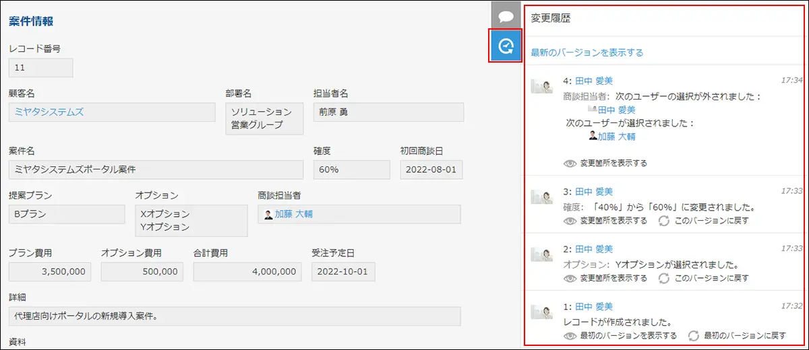Click the 受注予定日 date field 2022-10-01

pos(343,272)
